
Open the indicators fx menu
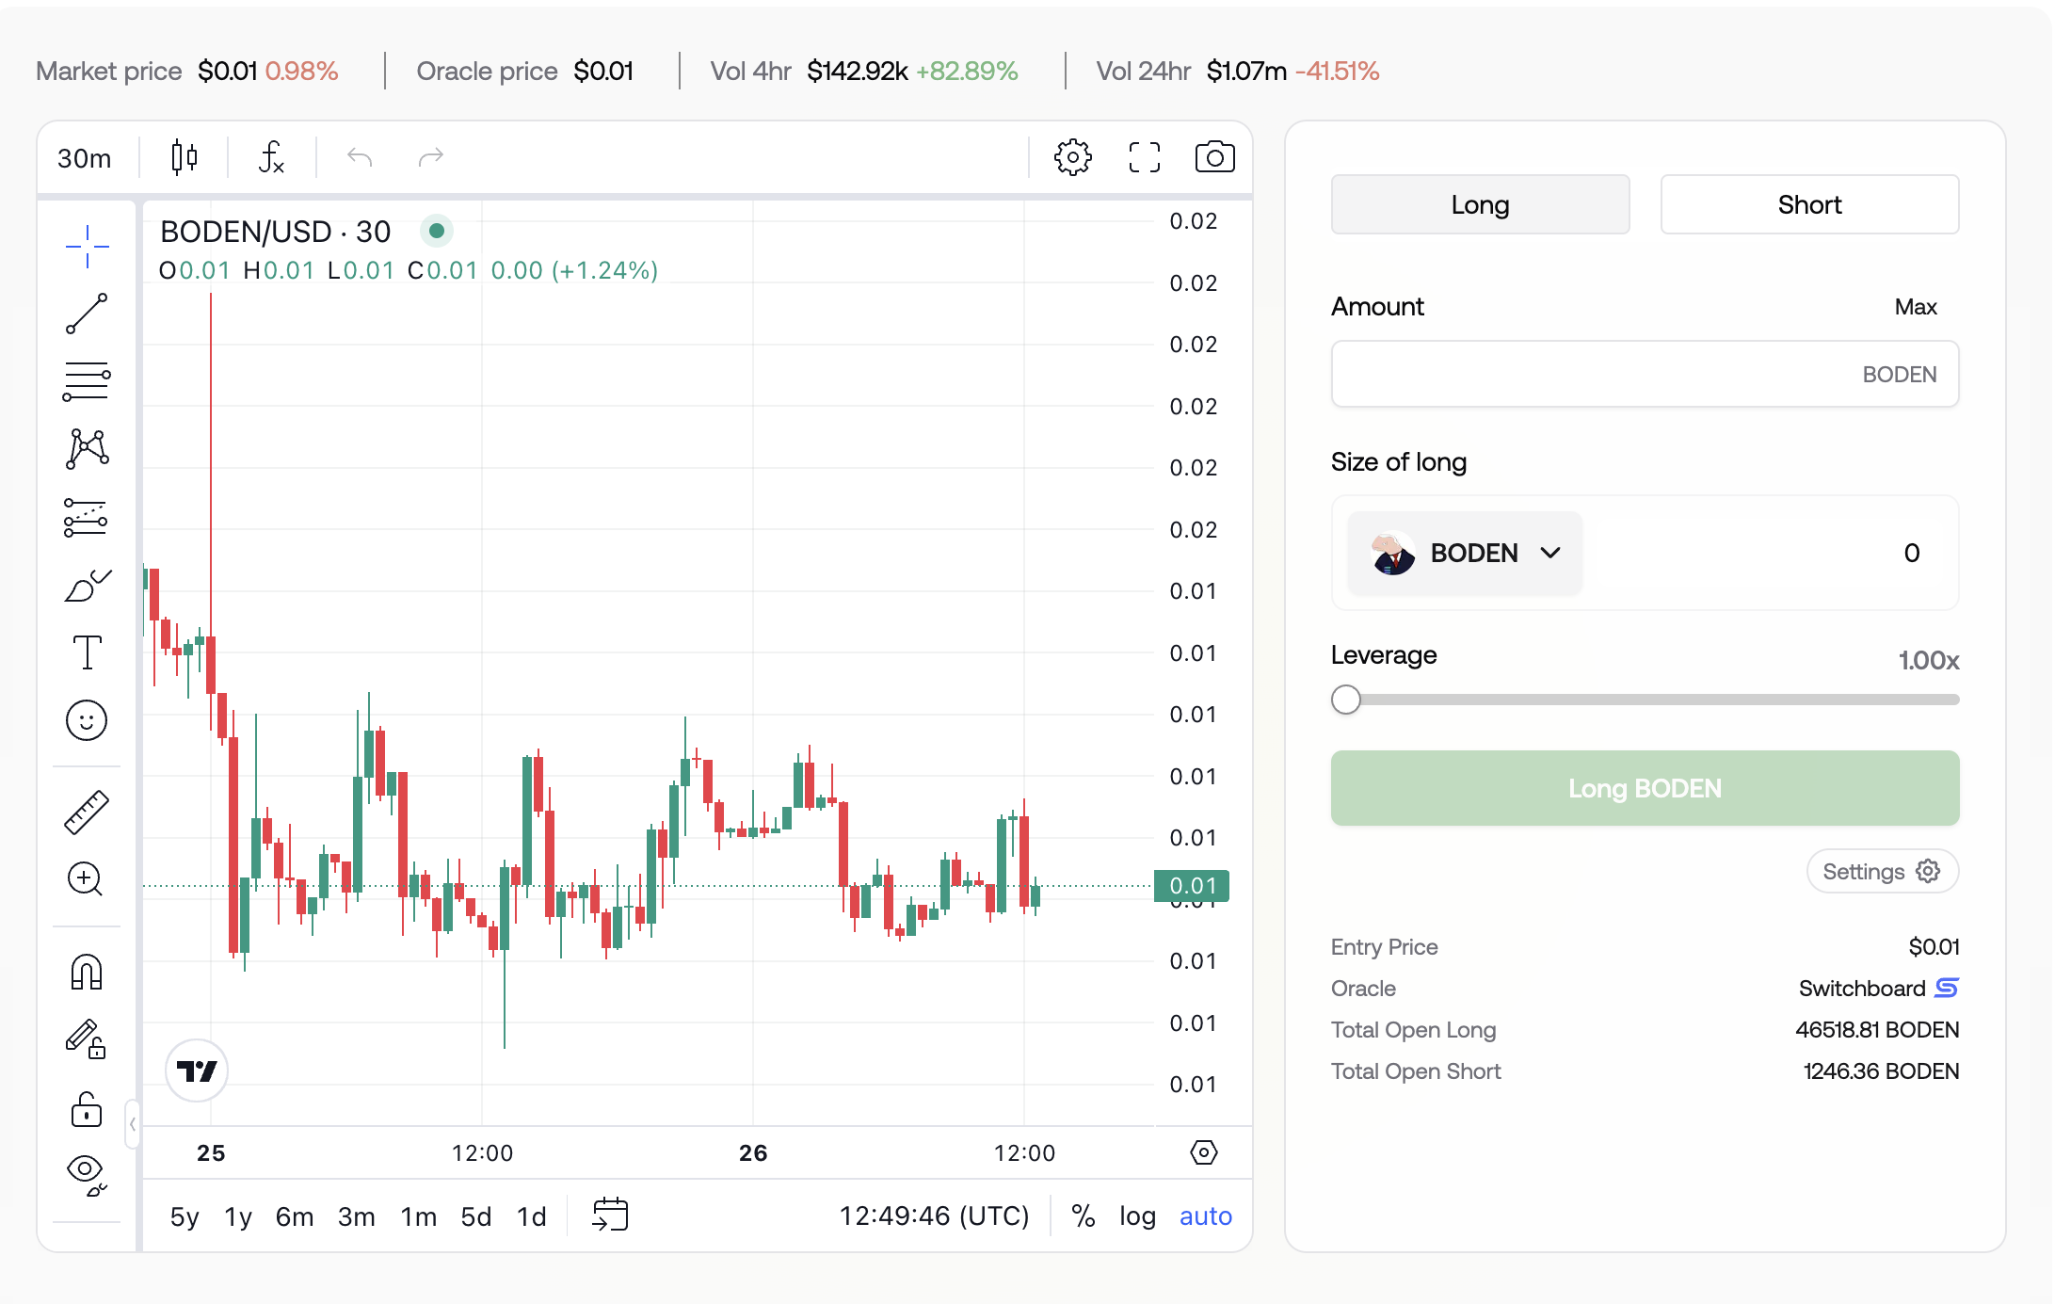pyautogui.click(x=271, y=157)
